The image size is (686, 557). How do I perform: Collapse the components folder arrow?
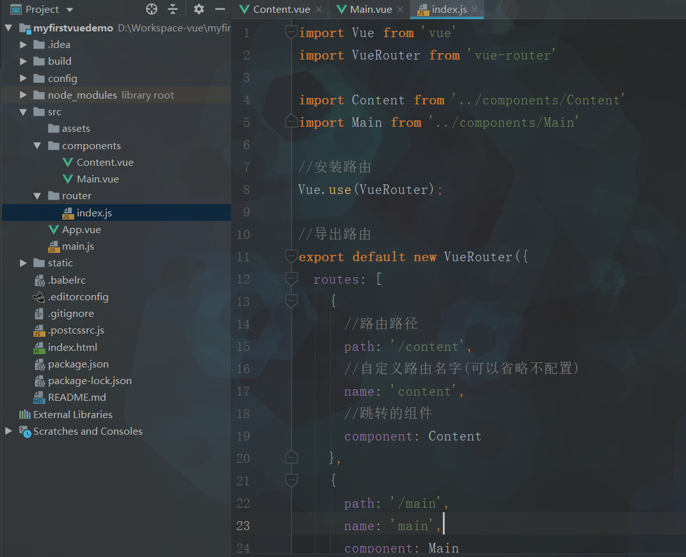pos(37,146)
